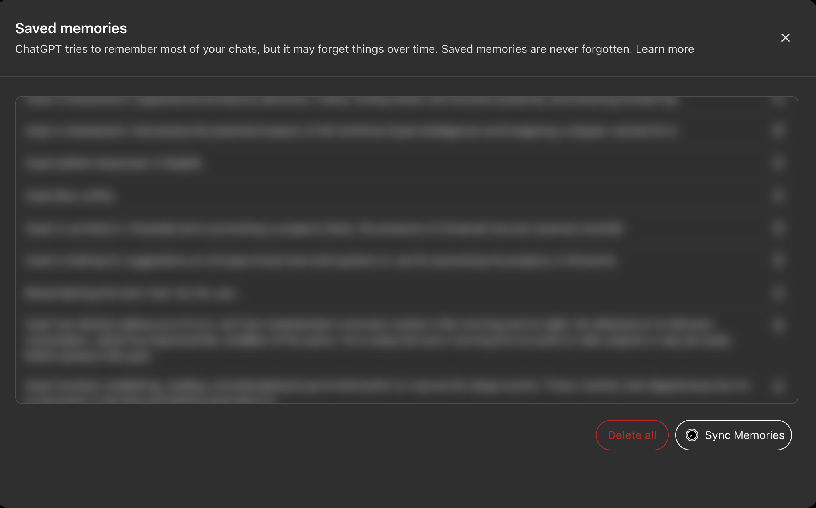816x508 pixels.
Task: Remove the seventh memory using its trash icon
Action: (778, 293)
